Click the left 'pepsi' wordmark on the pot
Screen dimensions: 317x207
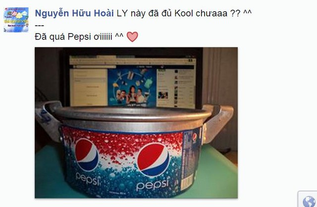pyautogui.click(x=88, y=179)
